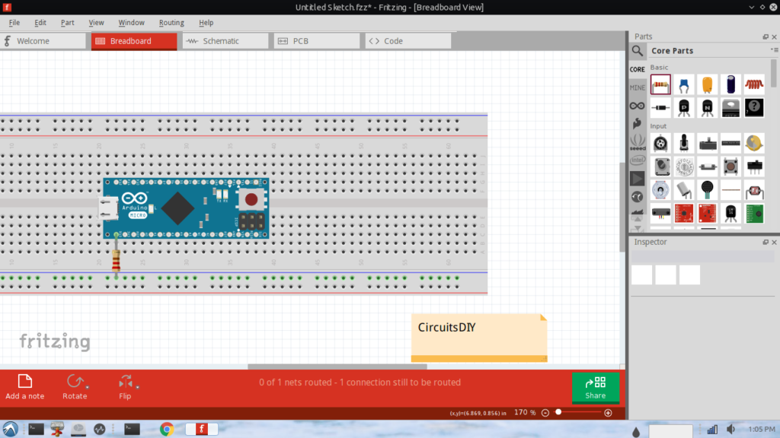Zoom out with the minus button
This screenshot has height=438, width=780.
(x=545, y=413)
